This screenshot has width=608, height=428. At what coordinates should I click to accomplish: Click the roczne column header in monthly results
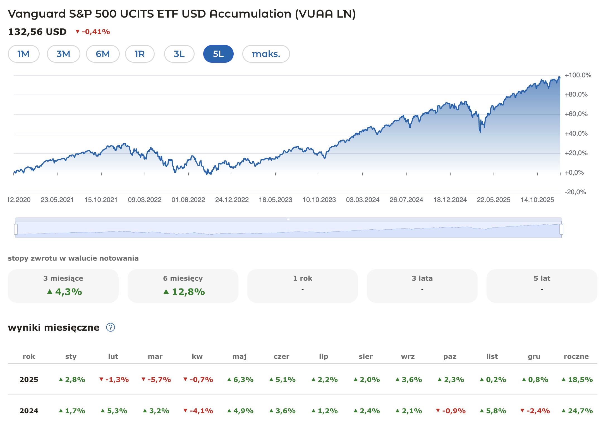[577, 356]
